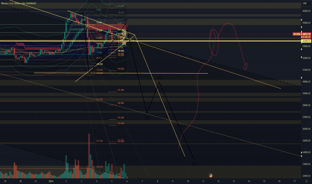Viewport: 312px width, 184px height.
Task: Click the 40000.00 price axis value
Action: pos(306,82)
